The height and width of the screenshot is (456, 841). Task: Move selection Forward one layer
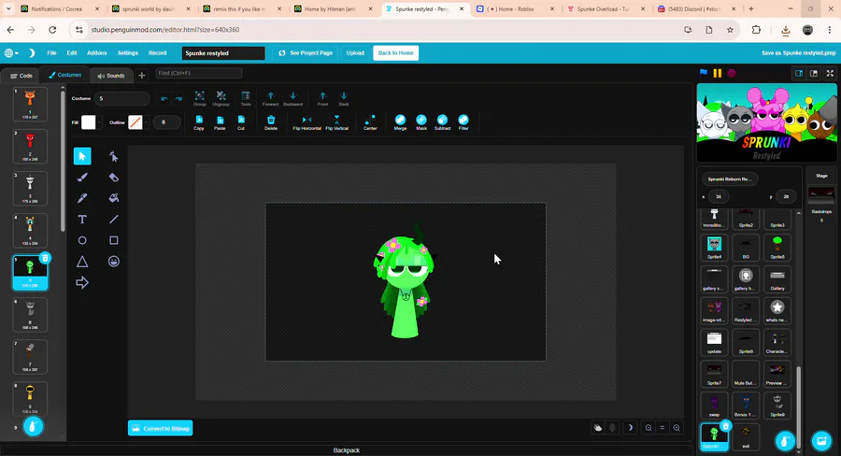270,99
